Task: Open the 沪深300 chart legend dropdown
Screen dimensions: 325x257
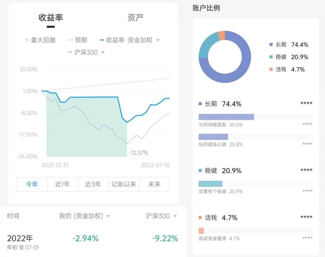Action: (103, 53)
